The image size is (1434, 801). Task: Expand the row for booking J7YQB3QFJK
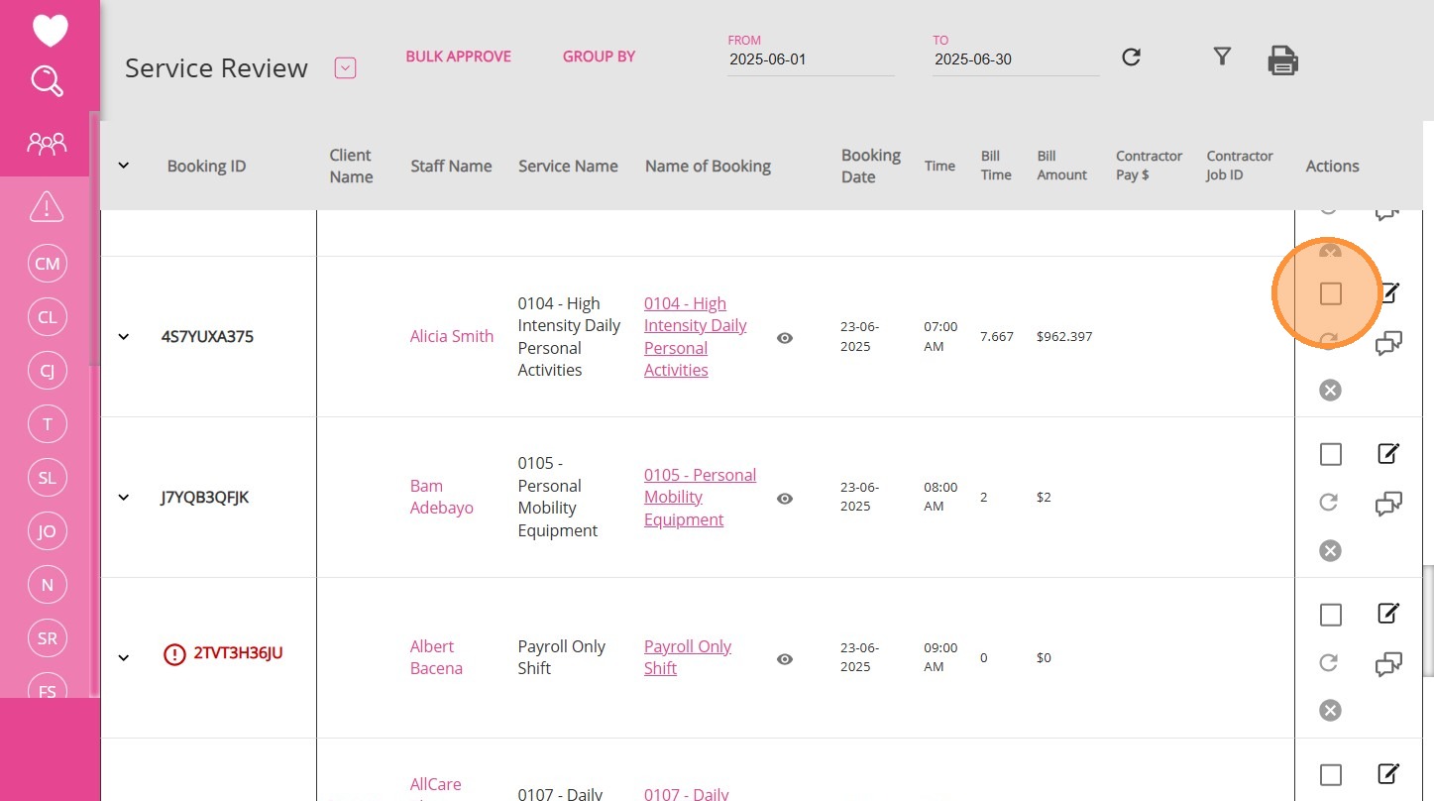[124, 498]
